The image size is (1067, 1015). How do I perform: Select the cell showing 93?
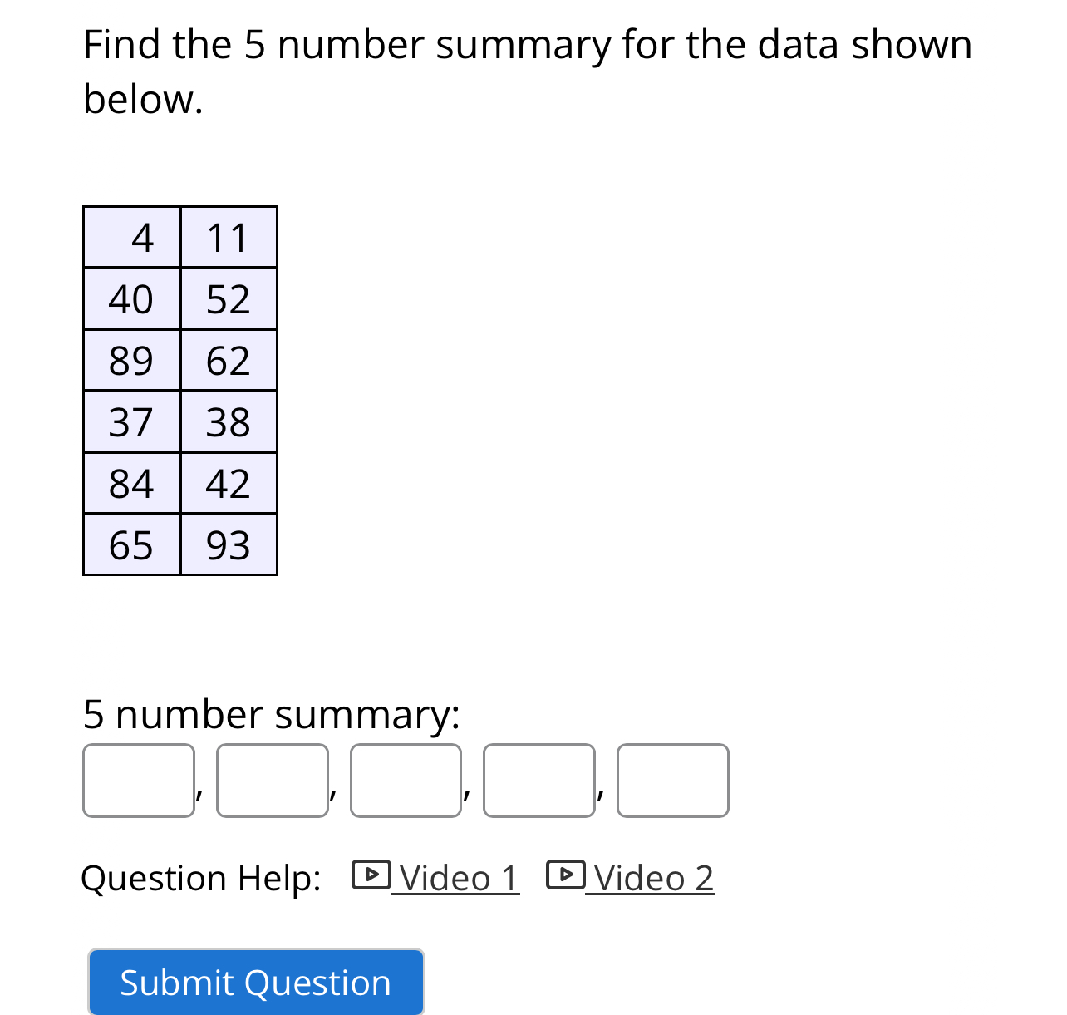[229, 545]
